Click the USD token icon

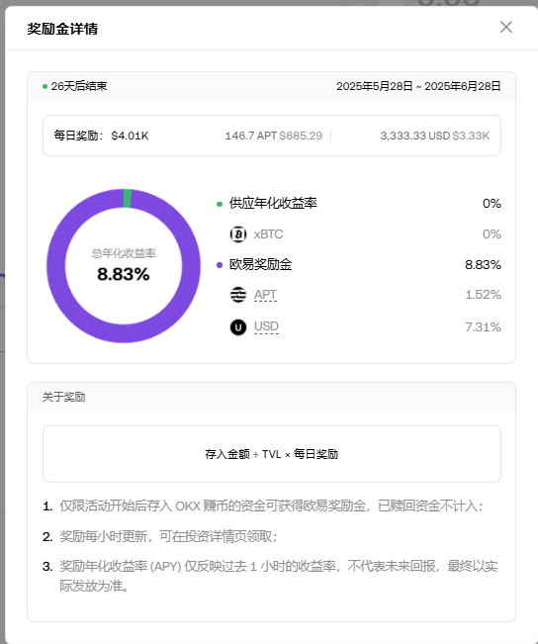[238, 326]
